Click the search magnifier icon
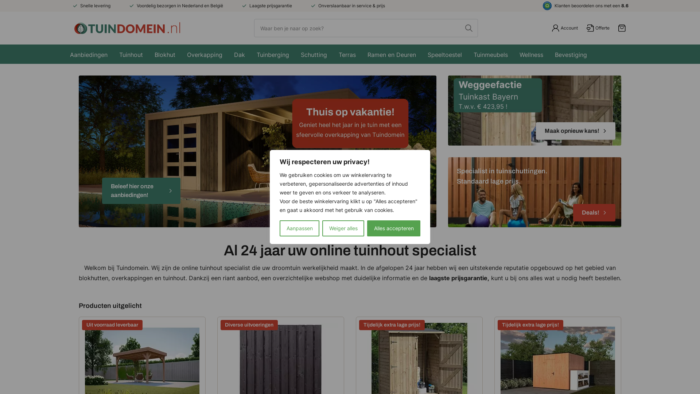Image resolution: width=700 pixels, height=394 pixels. (x=469, y=28)
